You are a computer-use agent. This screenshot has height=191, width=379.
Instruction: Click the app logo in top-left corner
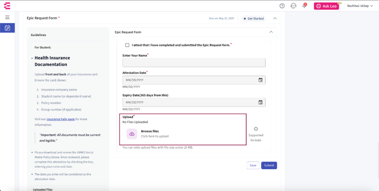pos(7,6)
